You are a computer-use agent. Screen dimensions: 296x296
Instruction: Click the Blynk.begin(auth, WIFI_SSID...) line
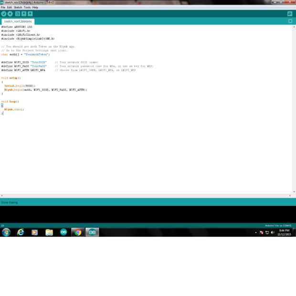pyautogui.click(x=46, y=90)
